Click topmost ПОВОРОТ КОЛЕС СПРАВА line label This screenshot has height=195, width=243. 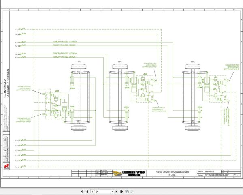[x=65, y=42]
